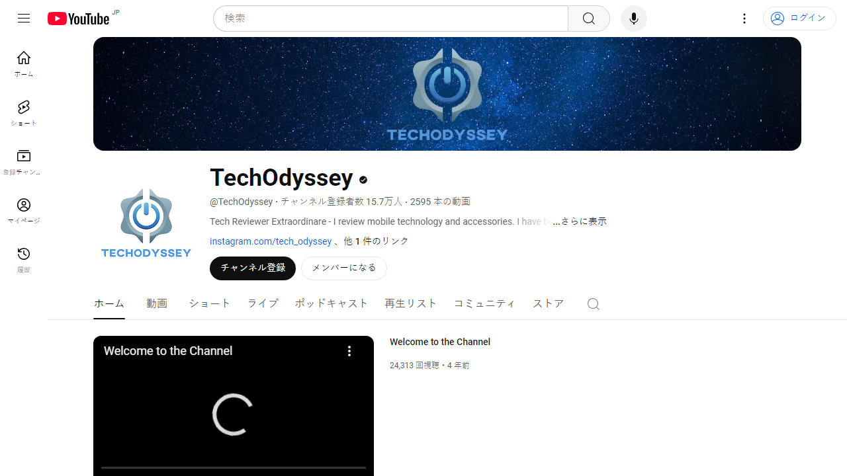
Task: Switch to the 再生リスト tab
Action: [411, 303]
